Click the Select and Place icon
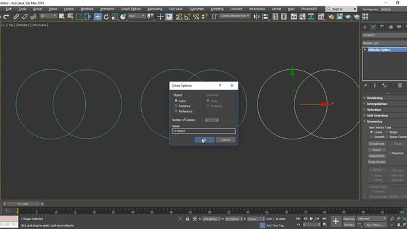 tap(123, 17)
